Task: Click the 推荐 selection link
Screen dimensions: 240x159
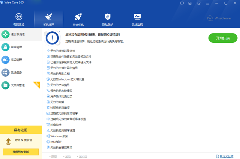Action: tap(54, 156)
